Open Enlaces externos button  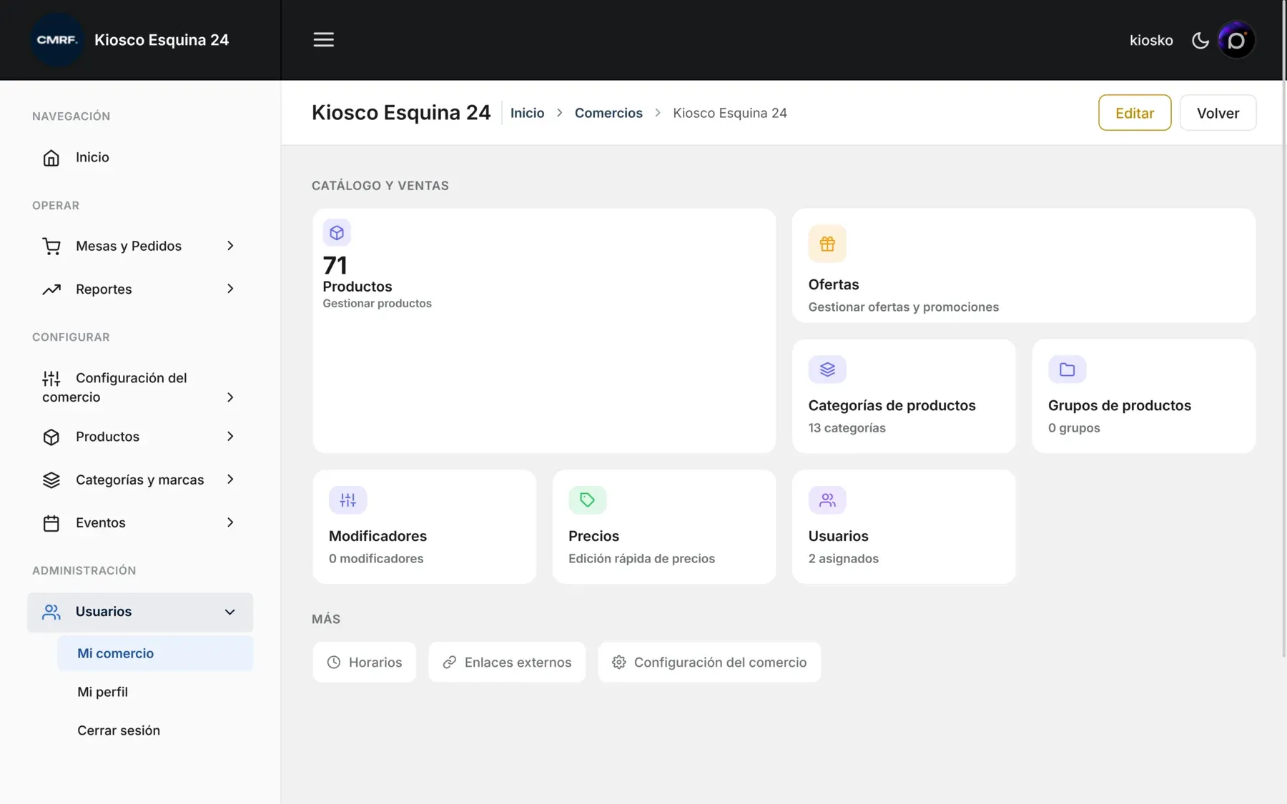tap(507, 662)
